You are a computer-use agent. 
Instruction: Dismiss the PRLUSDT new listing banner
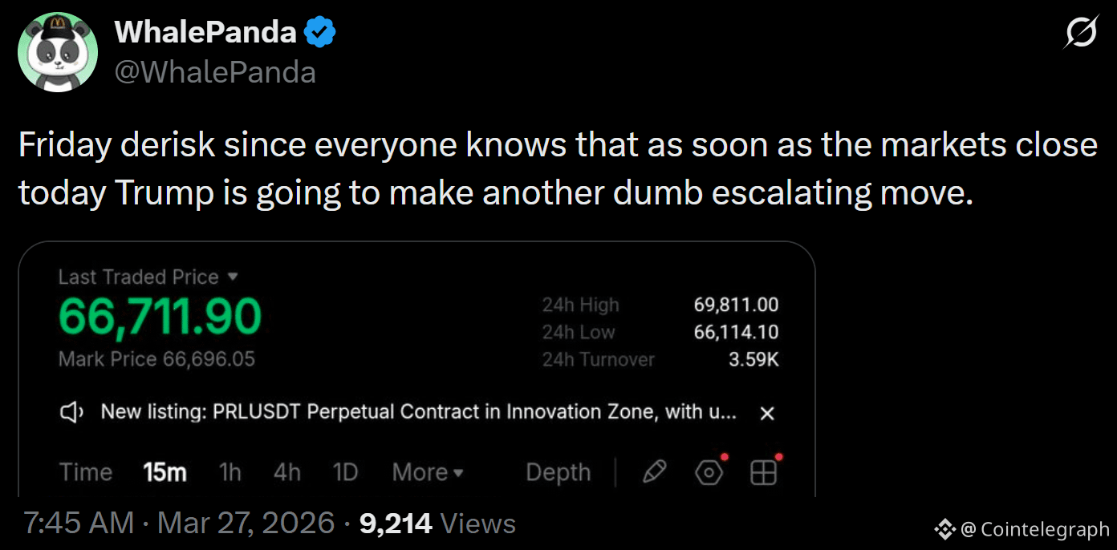tap(767, 413)
